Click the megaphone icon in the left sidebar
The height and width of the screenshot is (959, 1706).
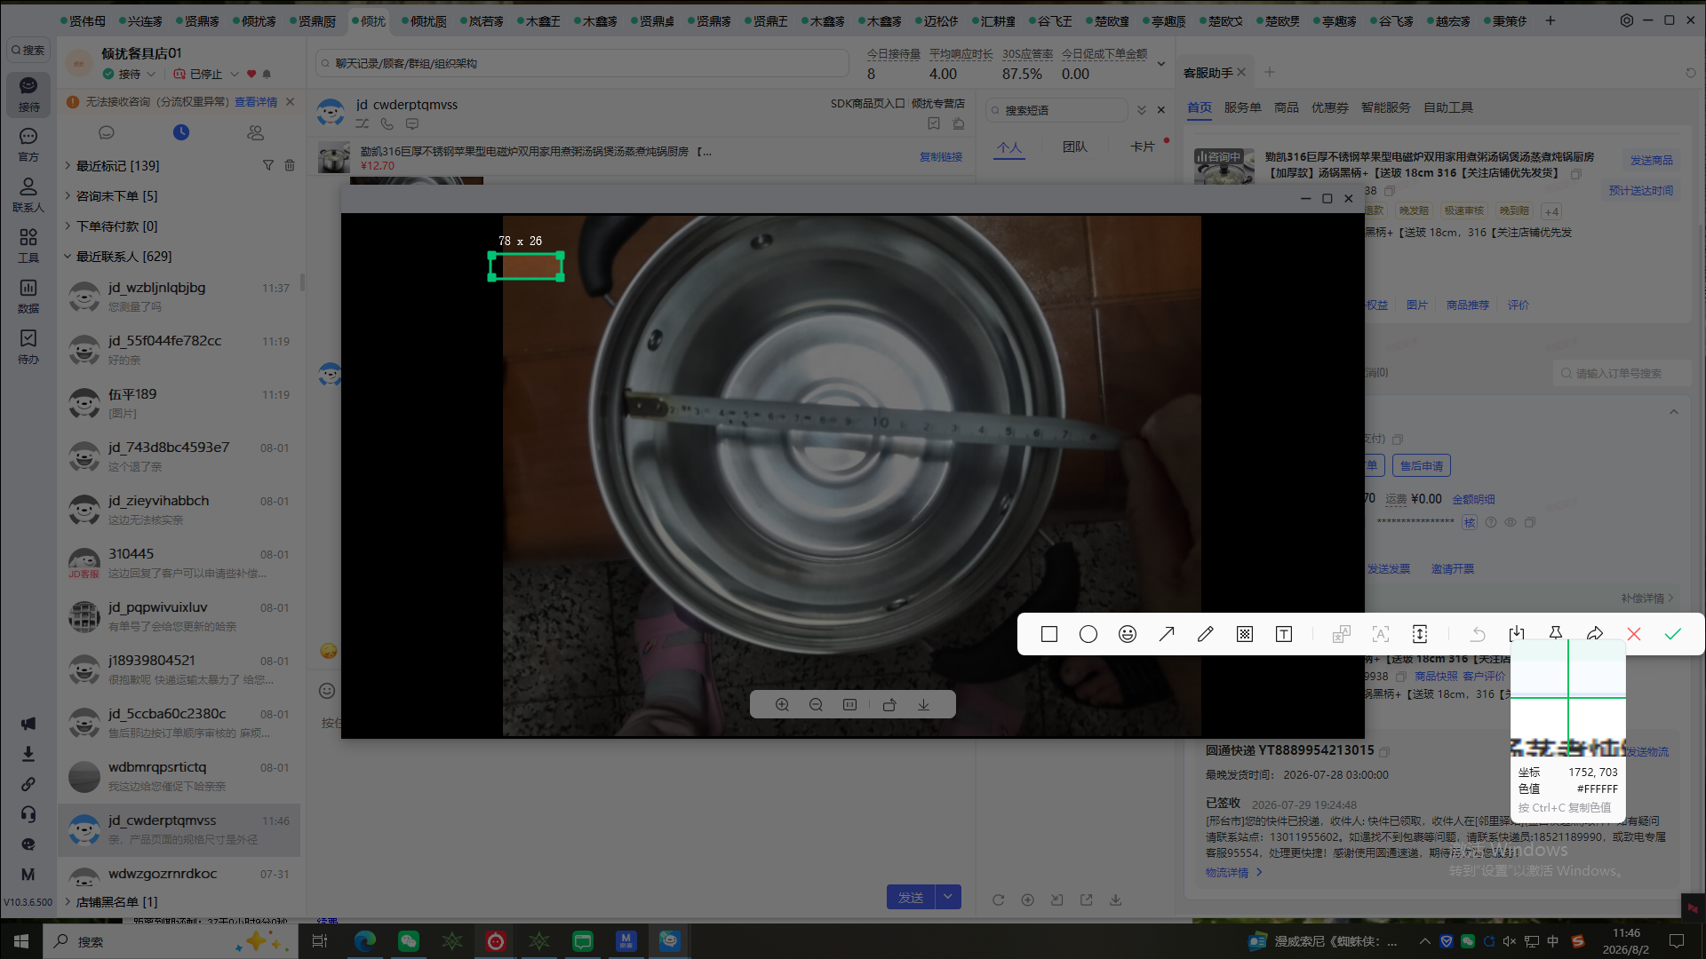tap(28, 724)
